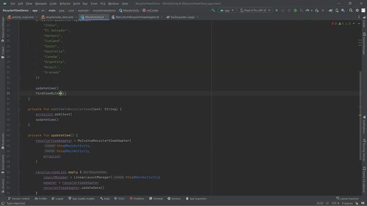Expand the profiler options dropdown arrow
367x206 pixels.
[x=311, y=10]
